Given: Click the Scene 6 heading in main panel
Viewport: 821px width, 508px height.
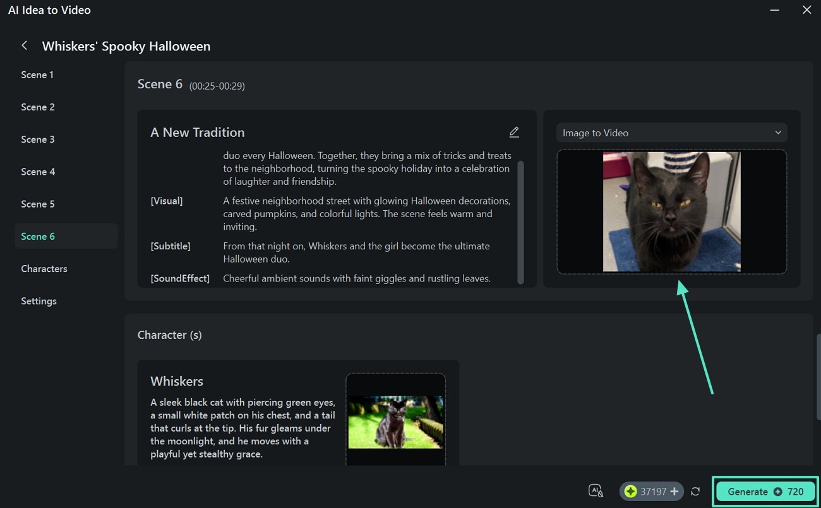Looking at the screenshot, I should click(x=160, y=84).
